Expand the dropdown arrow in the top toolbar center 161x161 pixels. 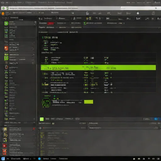coord(72,13)
